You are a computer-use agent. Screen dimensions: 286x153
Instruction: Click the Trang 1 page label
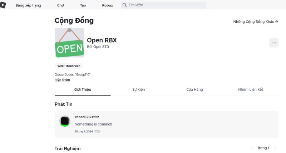263,148
